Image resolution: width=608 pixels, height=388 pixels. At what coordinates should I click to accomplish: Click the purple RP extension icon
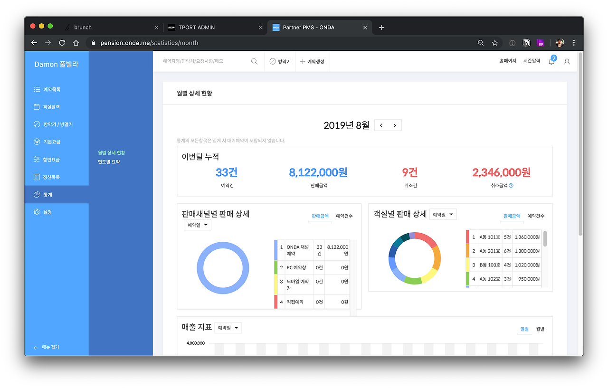[x=541, y=43]
